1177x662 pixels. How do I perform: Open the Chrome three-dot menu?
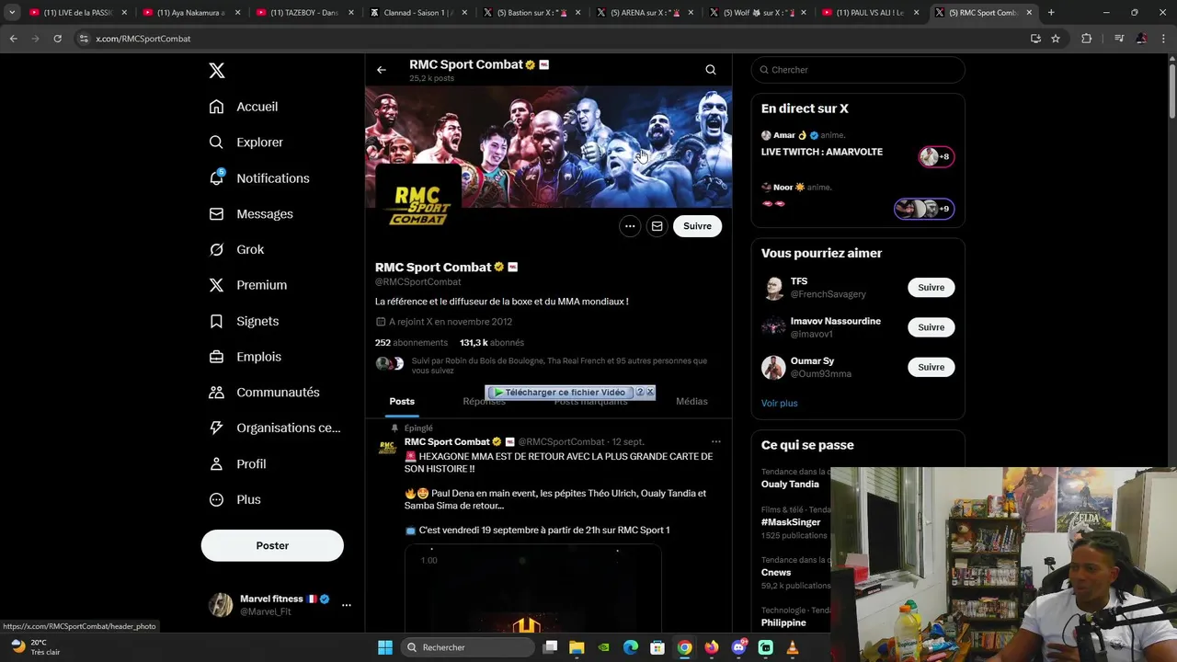[x=1164, y=39]
